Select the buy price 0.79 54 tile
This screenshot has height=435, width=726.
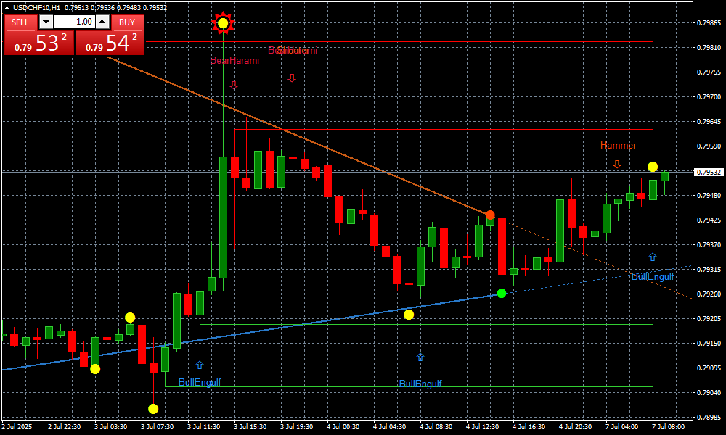(x=110, y=43)
